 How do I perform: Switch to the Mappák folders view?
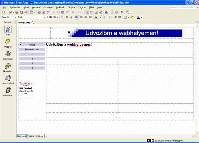(x=8, y=42)
